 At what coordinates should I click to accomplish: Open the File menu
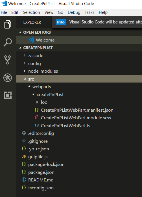[4, 12]
